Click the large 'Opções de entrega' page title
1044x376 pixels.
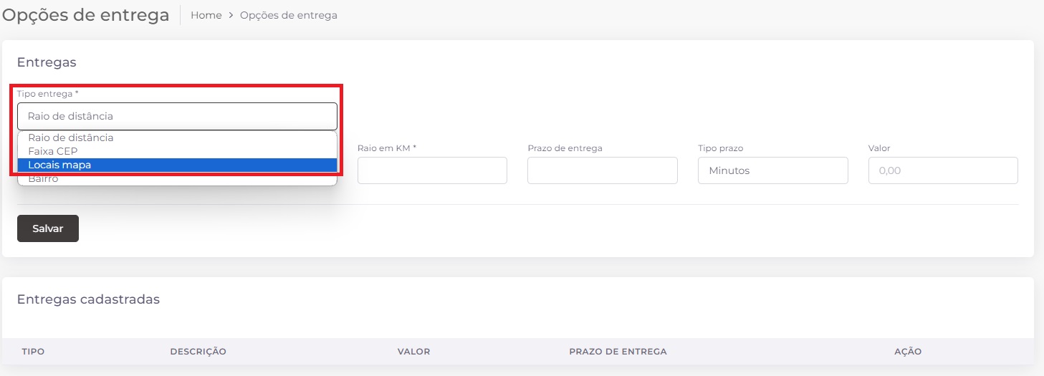click(x=86, y=15)
